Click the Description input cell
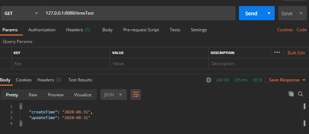The image size is (309, 134). [x=259, y=64]
